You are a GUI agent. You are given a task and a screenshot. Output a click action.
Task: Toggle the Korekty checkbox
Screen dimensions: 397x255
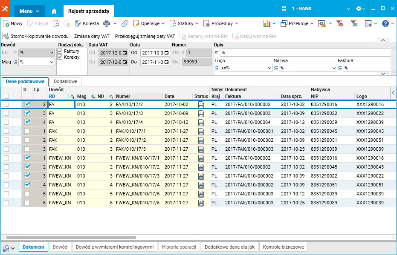click(x=60, y=57)
